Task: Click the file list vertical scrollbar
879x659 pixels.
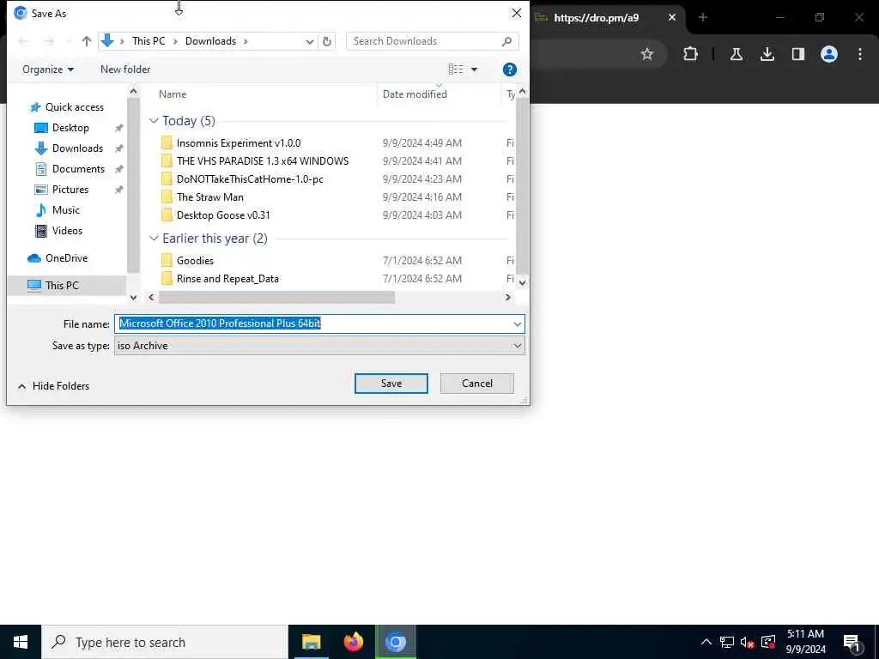Action: pyautogui.click(x=522, y=185)
